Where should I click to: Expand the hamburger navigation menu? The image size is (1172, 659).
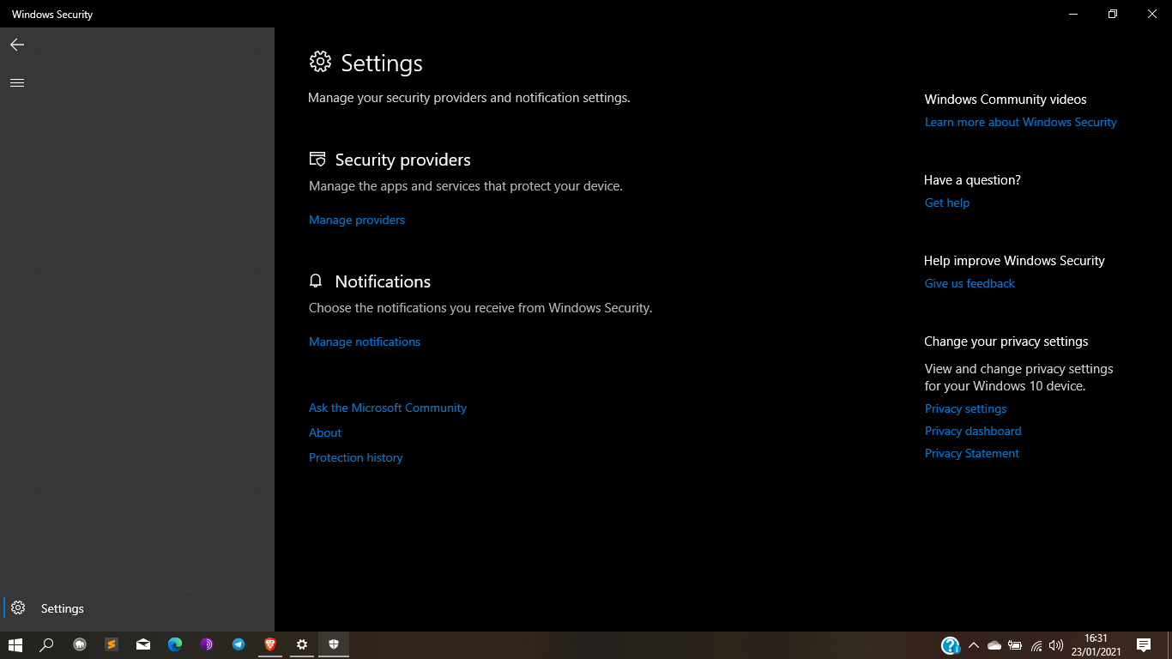17,82
